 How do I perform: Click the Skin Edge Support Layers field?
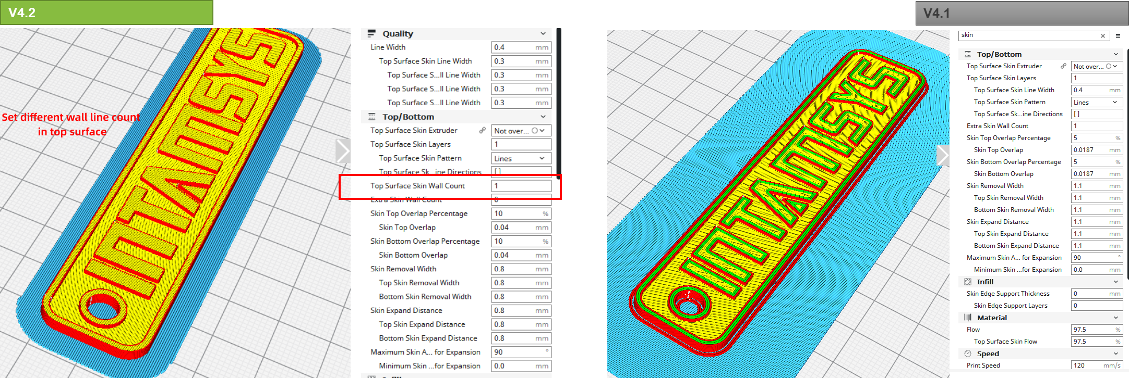pos(1097,306)
